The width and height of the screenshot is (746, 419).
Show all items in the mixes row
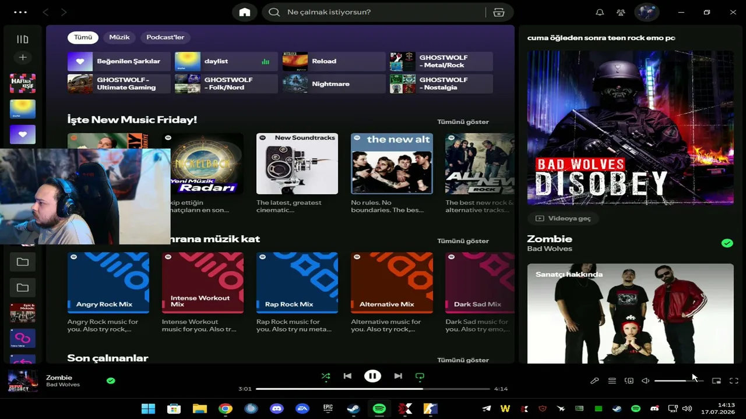coord(463,241)
